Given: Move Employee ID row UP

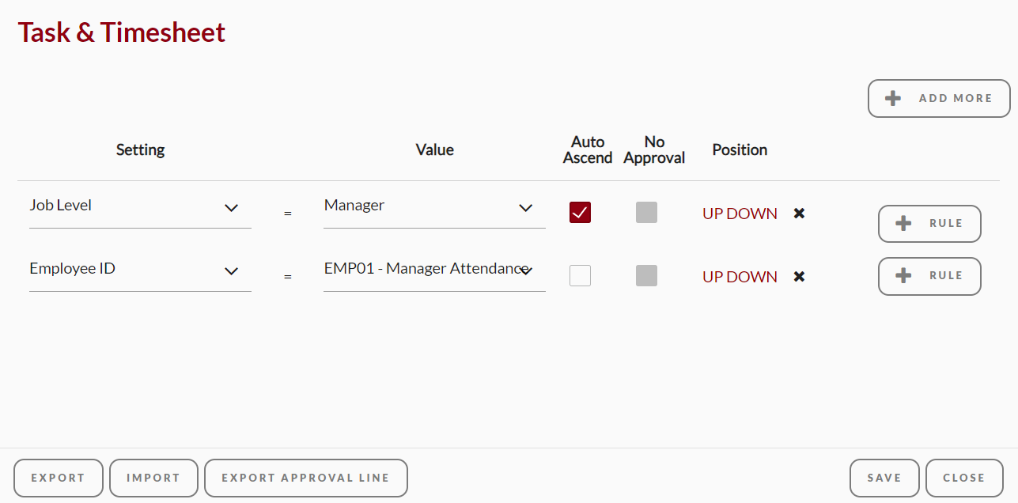Looking at the screenshot, I should pyautogui.click(x=713, y=277).
